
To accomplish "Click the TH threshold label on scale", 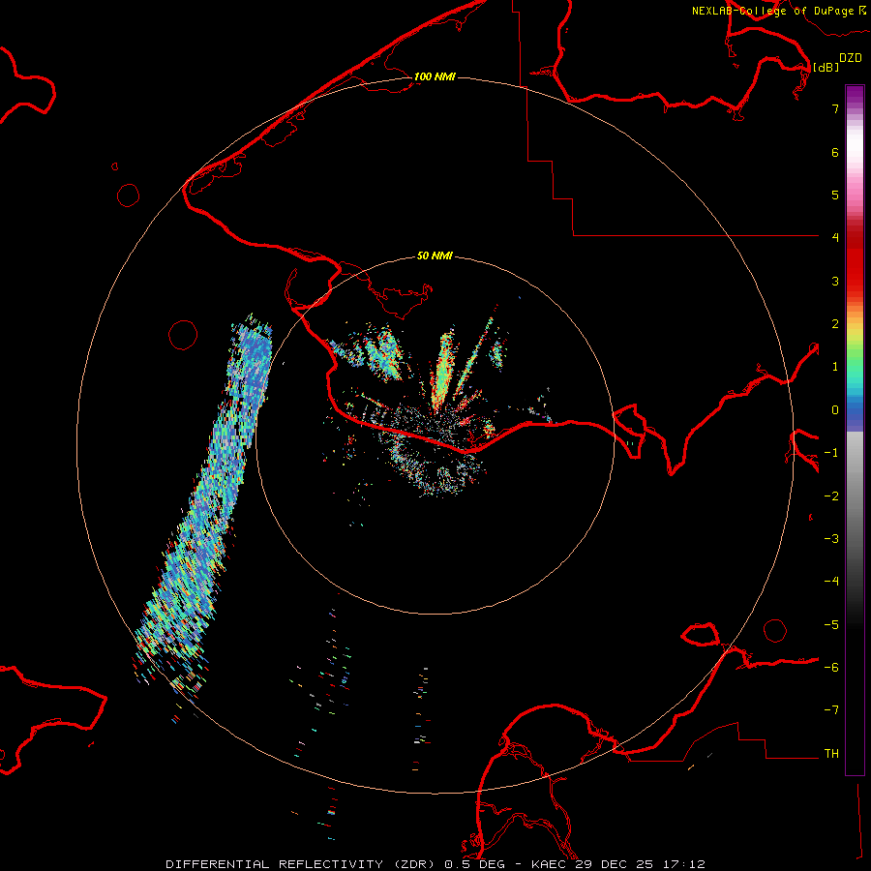I will pos(831,754).
